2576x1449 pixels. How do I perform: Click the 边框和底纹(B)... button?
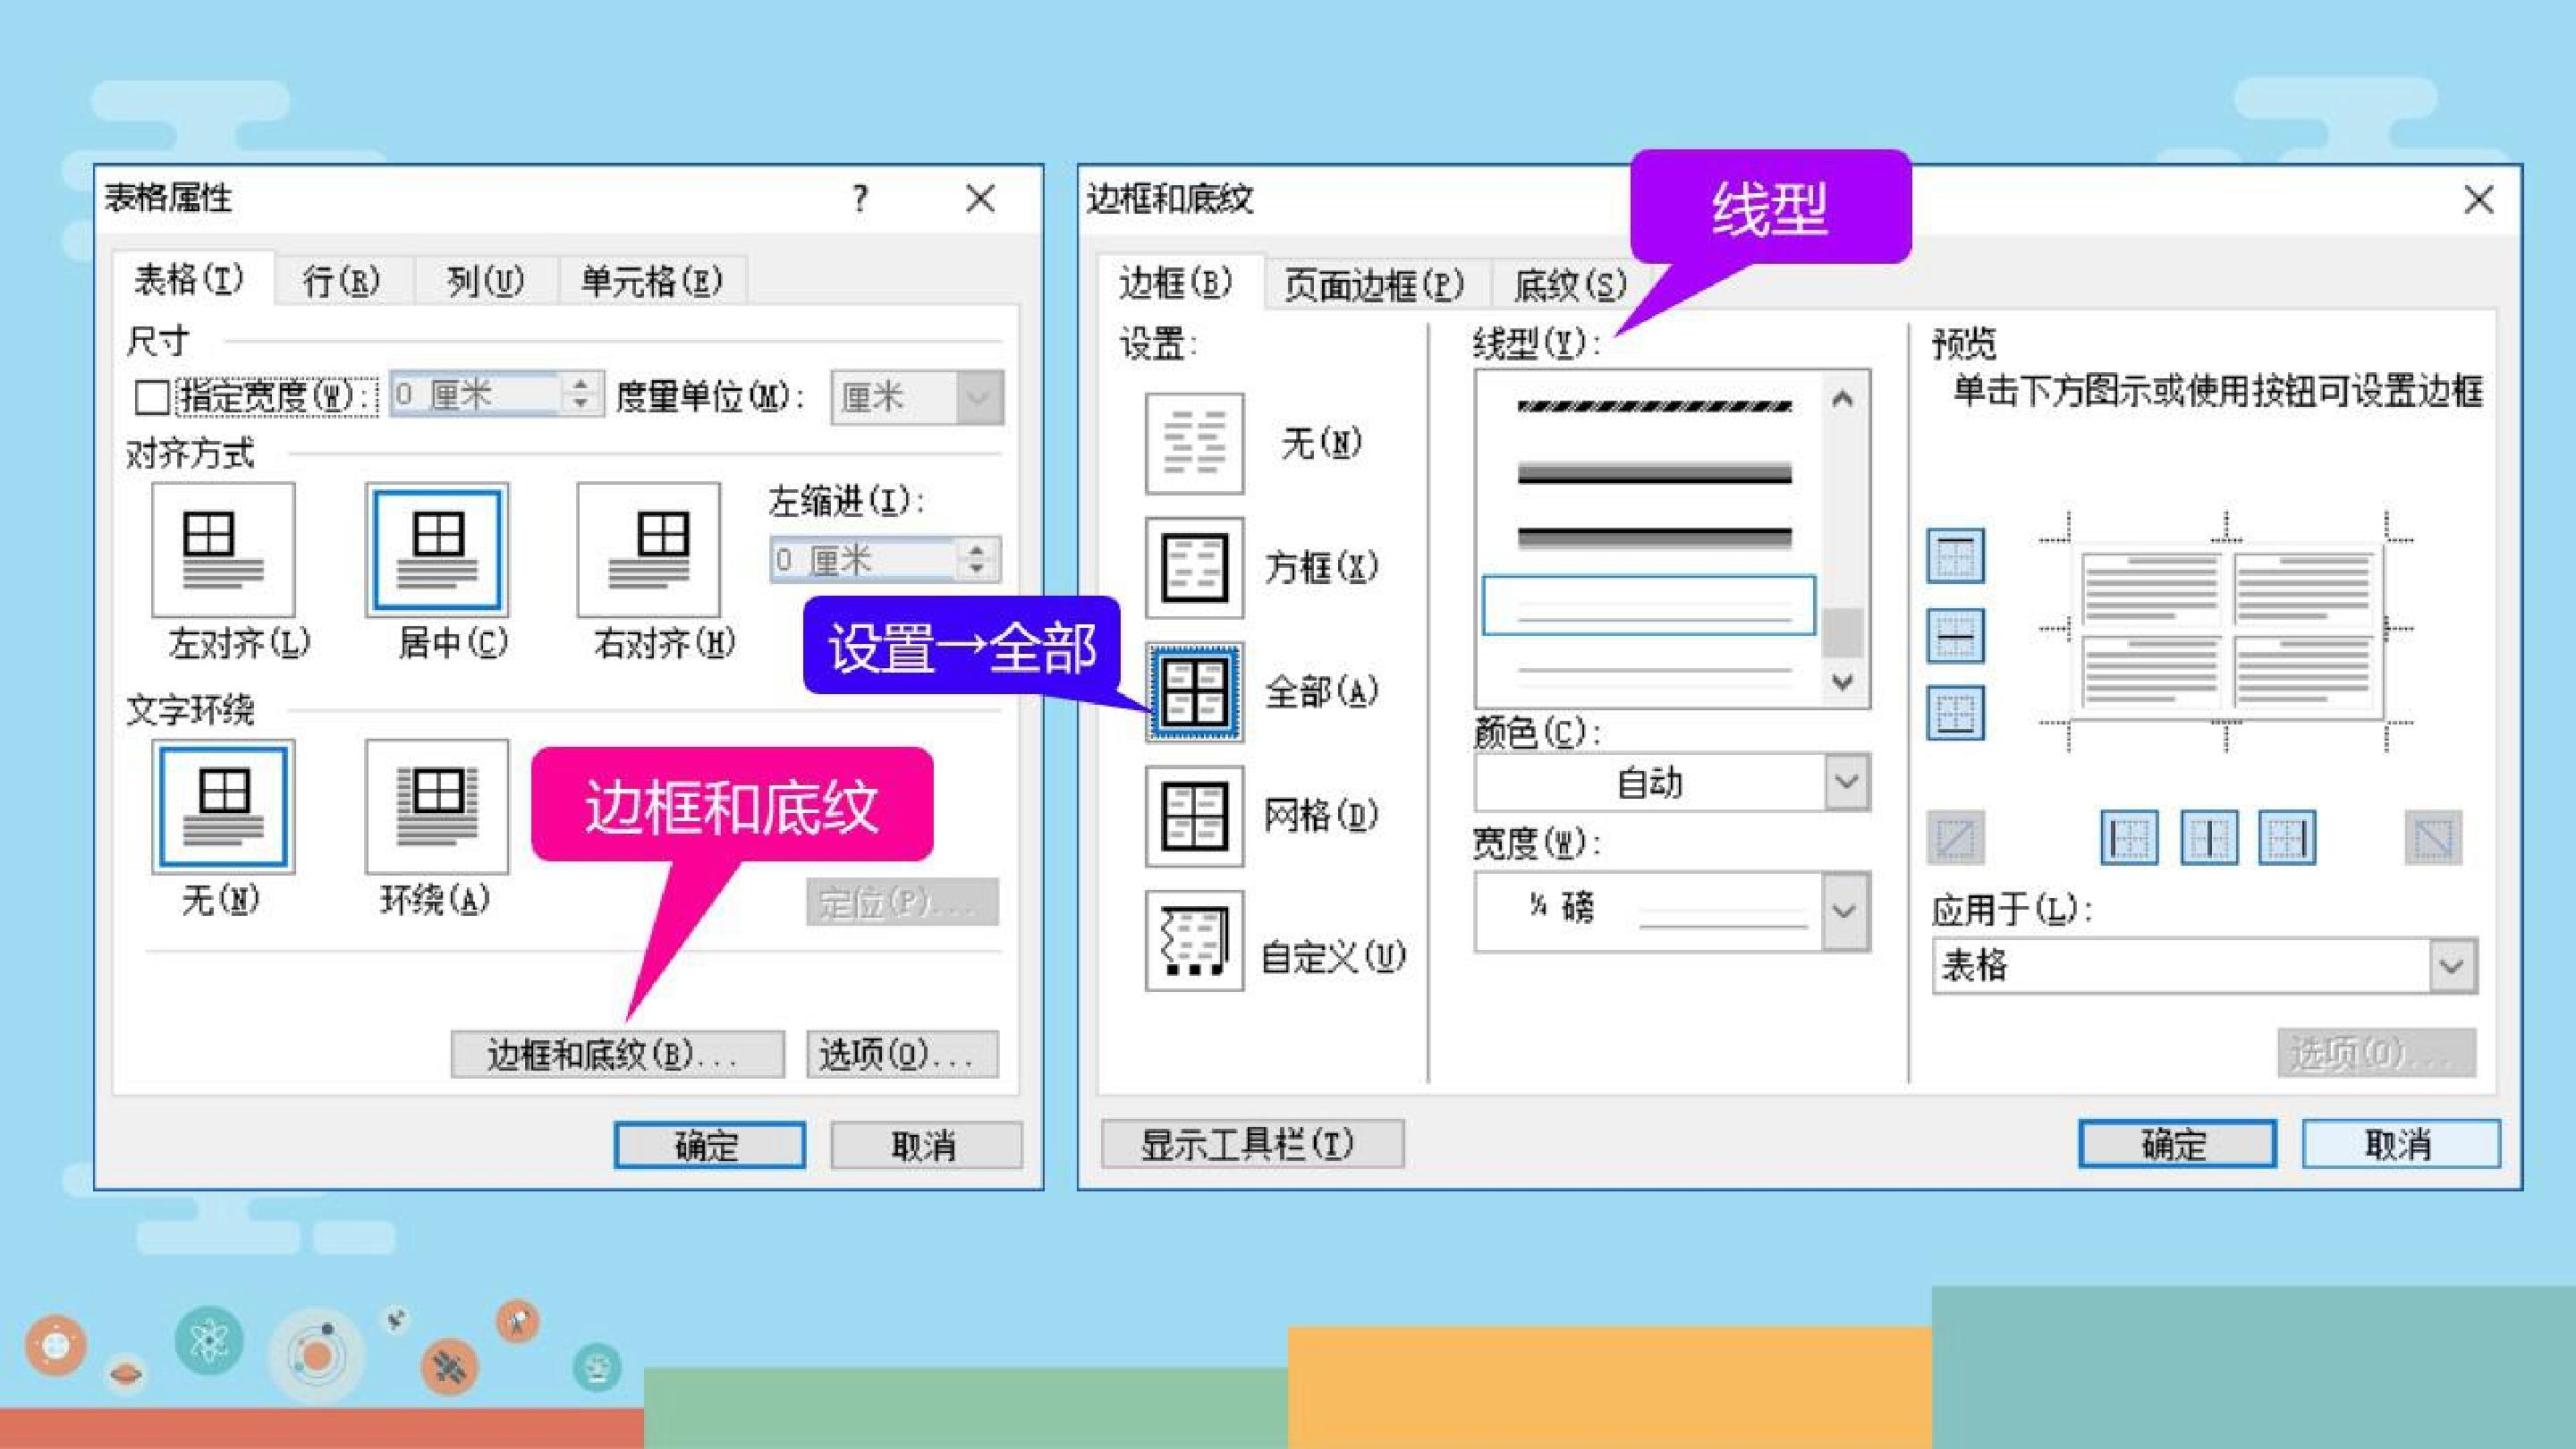pyautogui.click(x=617, y=1054)
